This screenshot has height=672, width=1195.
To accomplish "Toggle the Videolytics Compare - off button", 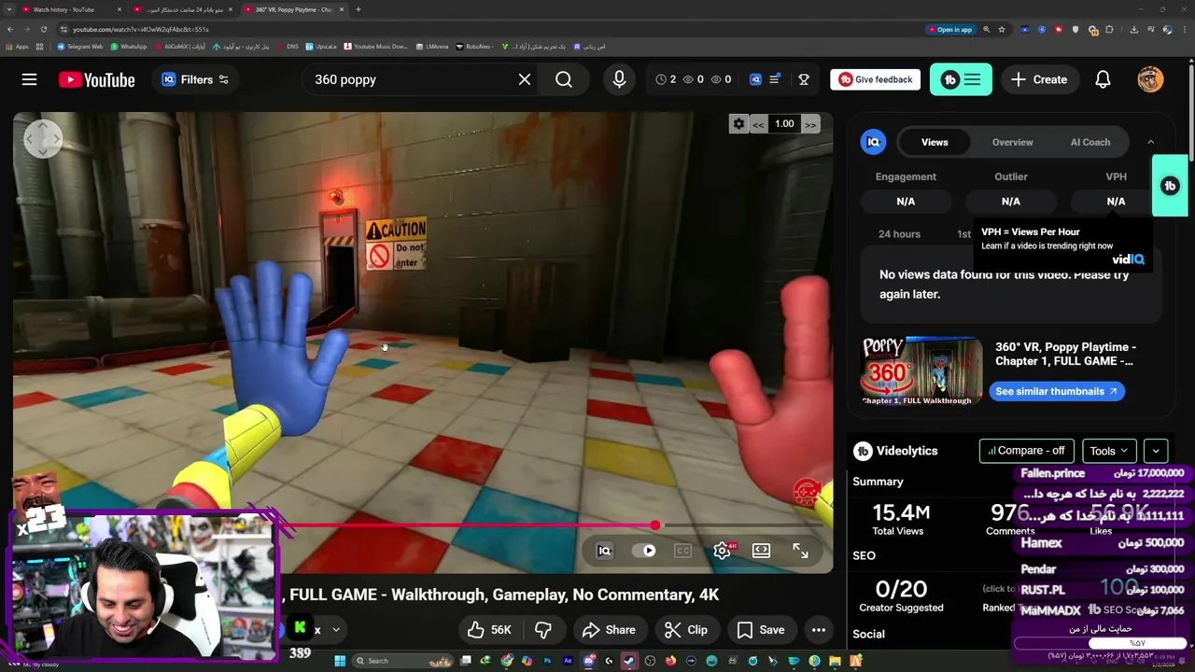I will point(1026,451).
